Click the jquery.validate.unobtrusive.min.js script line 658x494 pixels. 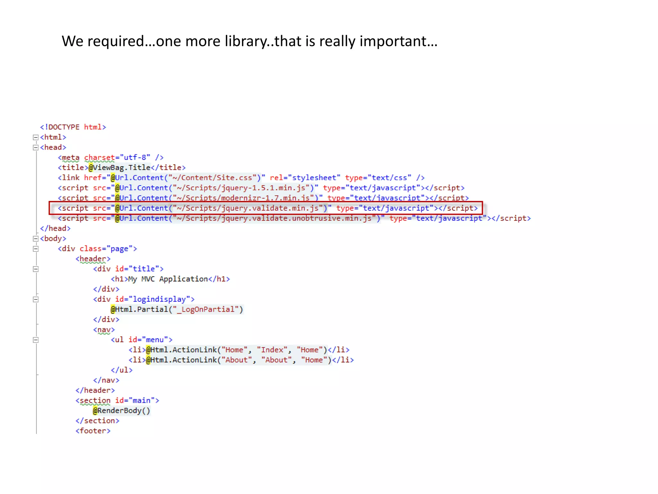294,219
